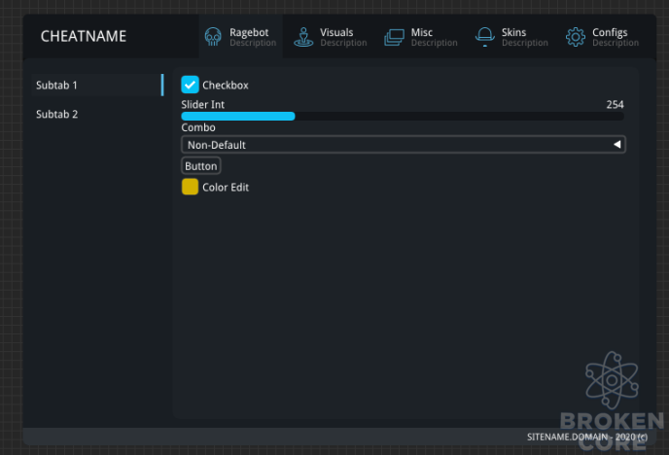
Task: Toggle via the Checkbox text label
Action: pyautogui.click(x=226, y=86)
